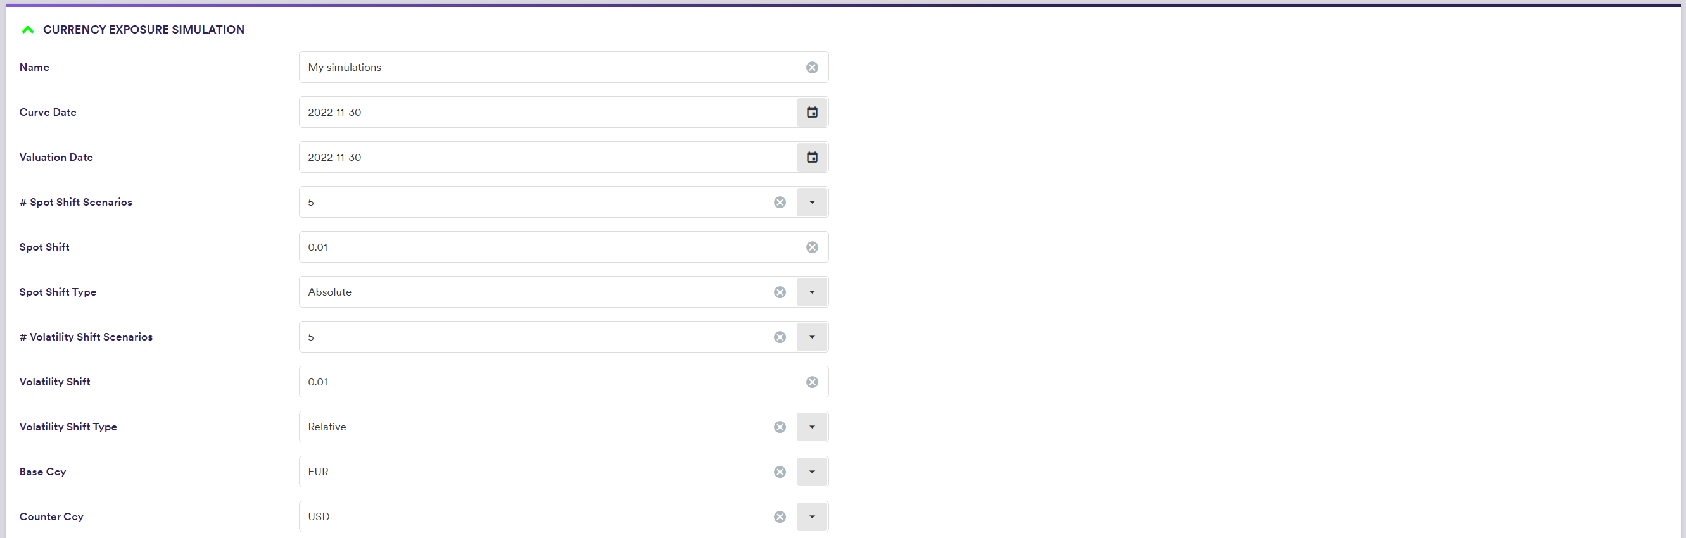
Task: Expand the # Volatility Shift Scenarios dropdown
Action: (x=811, y=337)
